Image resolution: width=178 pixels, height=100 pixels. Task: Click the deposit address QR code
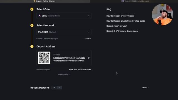[x=44, y=58]
